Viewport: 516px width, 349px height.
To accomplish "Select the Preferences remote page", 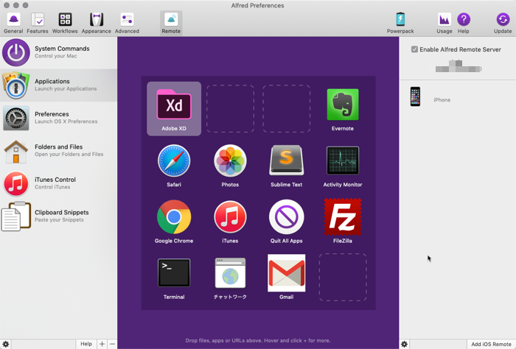I will point(58,118).
